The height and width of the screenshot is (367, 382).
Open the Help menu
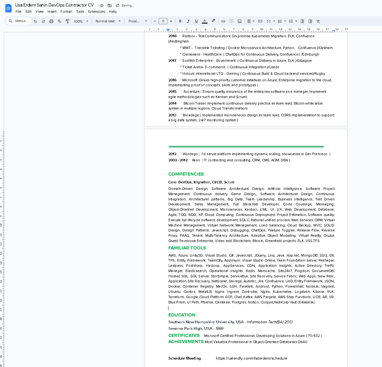[113, 12]
